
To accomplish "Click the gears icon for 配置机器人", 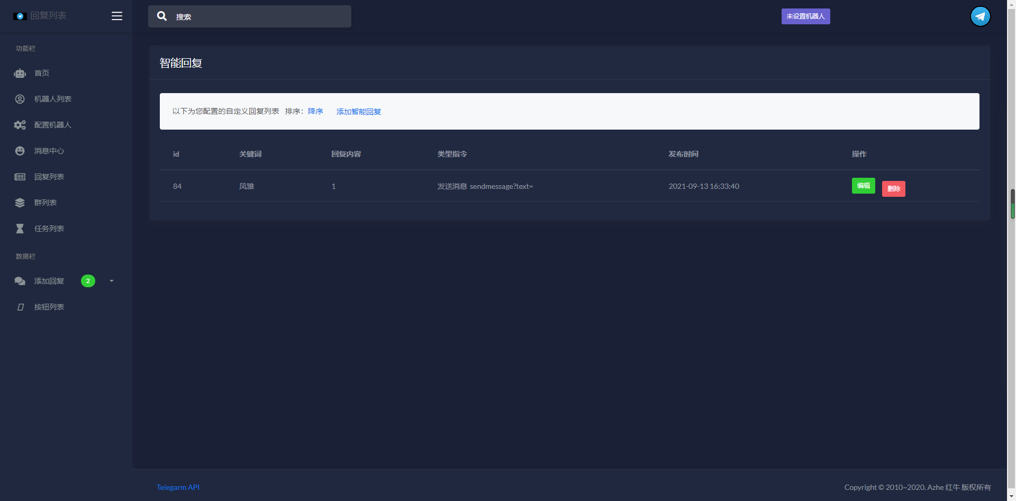I will [20, 125].
